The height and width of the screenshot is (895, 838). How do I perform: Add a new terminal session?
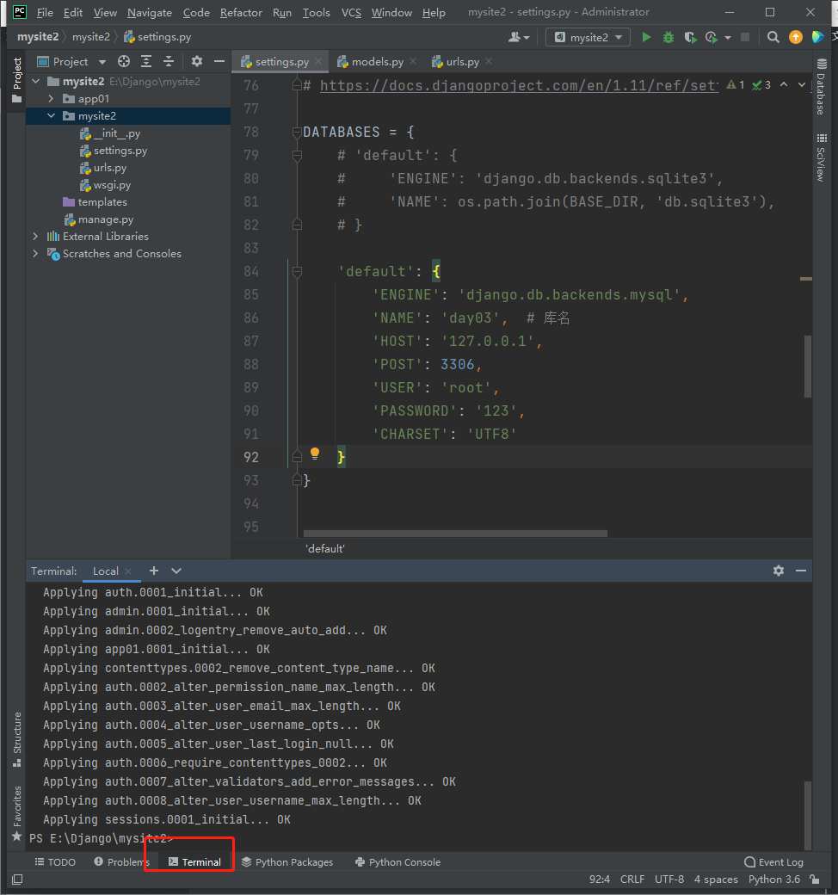point(153,571)
